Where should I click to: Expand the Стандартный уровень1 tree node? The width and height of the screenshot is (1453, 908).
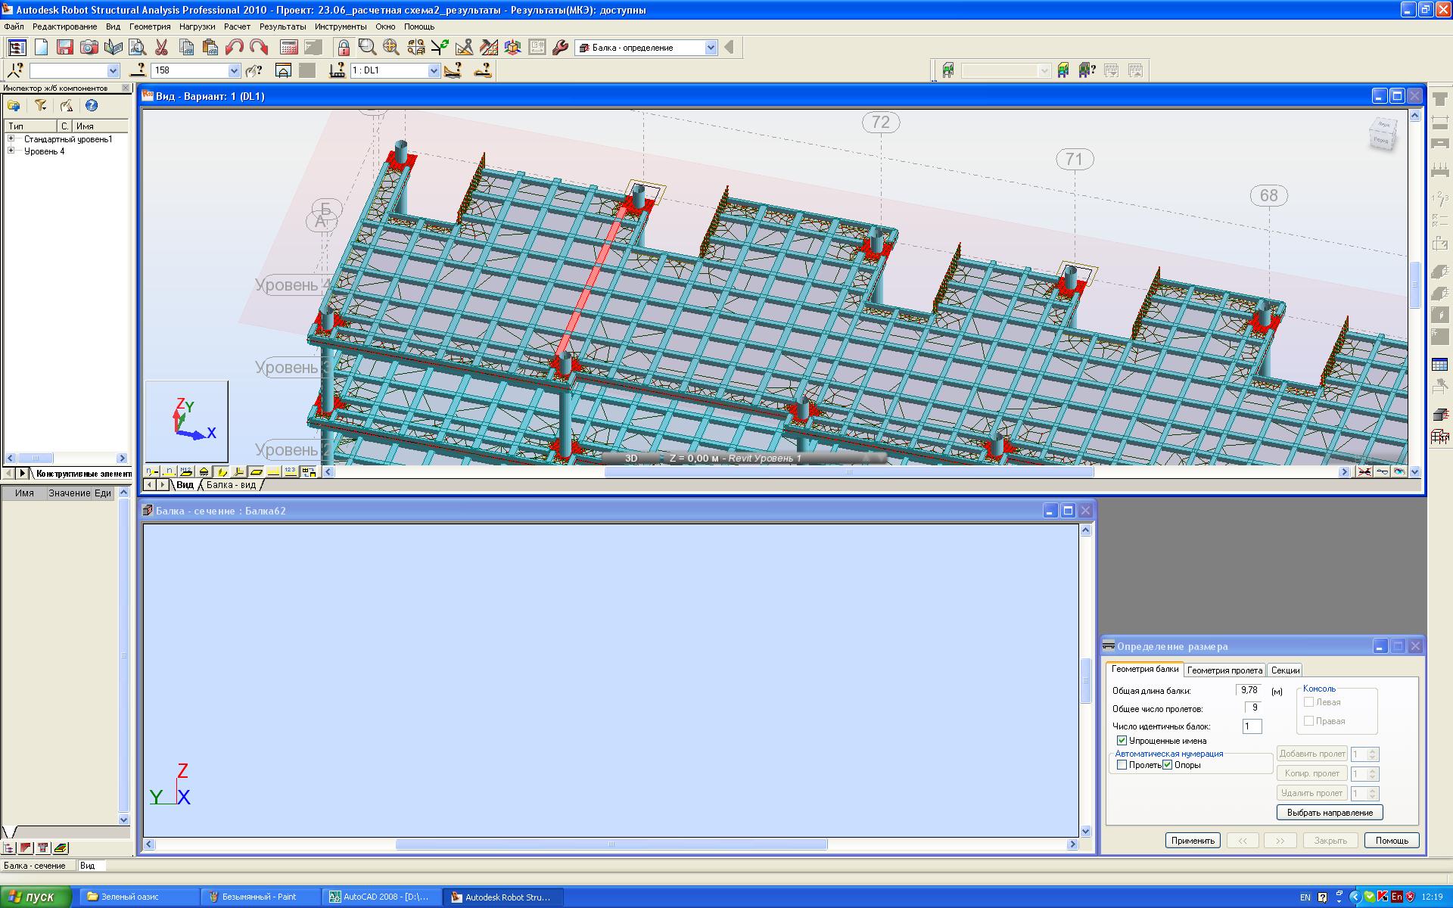[11, 139]
